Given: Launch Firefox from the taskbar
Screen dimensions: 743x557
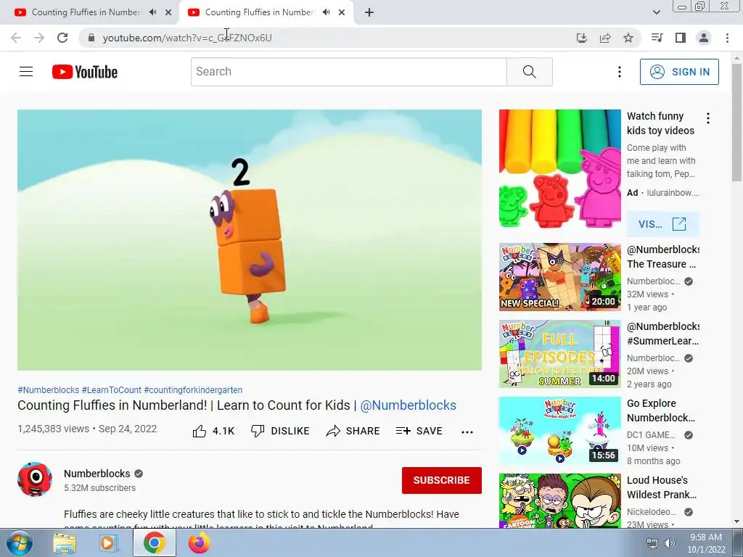Looking at the screenshot, I should (x=199, y=543).
